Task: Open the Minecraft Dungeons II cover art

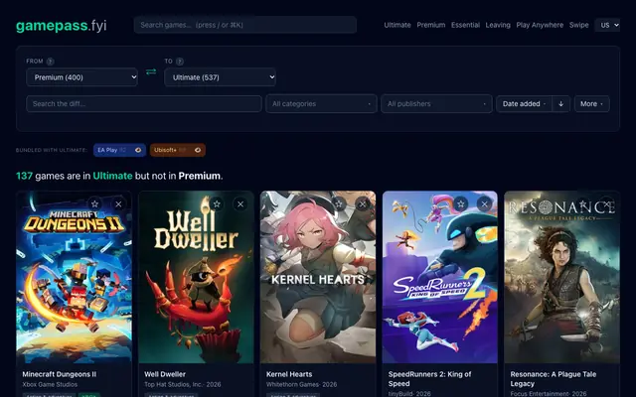Action: [x=74, y=277]
